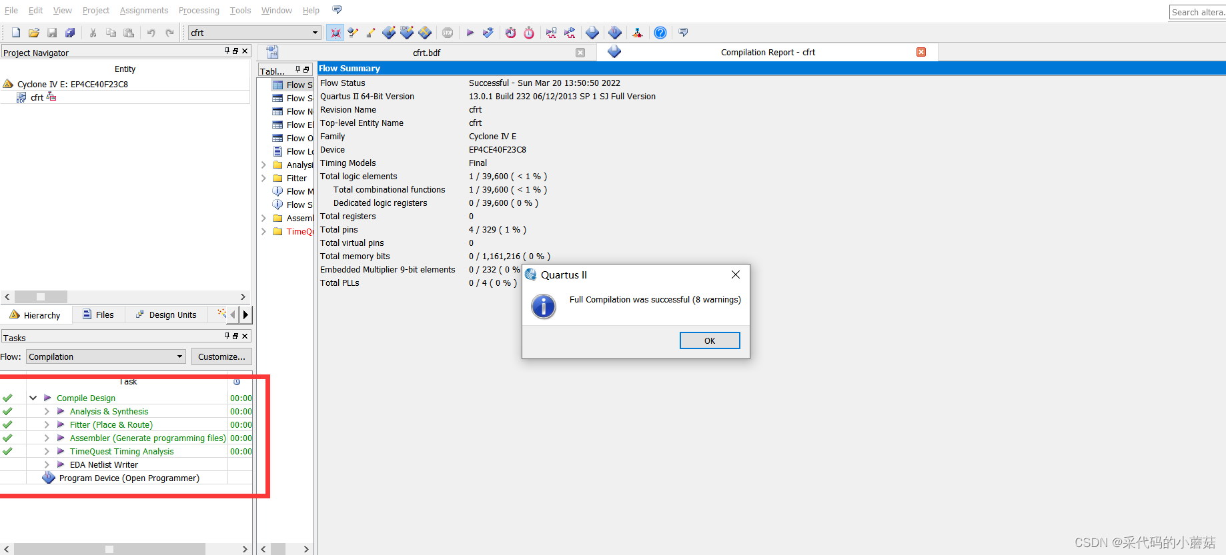Click the Cut scissors icon

pyautogui.click(x=93, y=33)
